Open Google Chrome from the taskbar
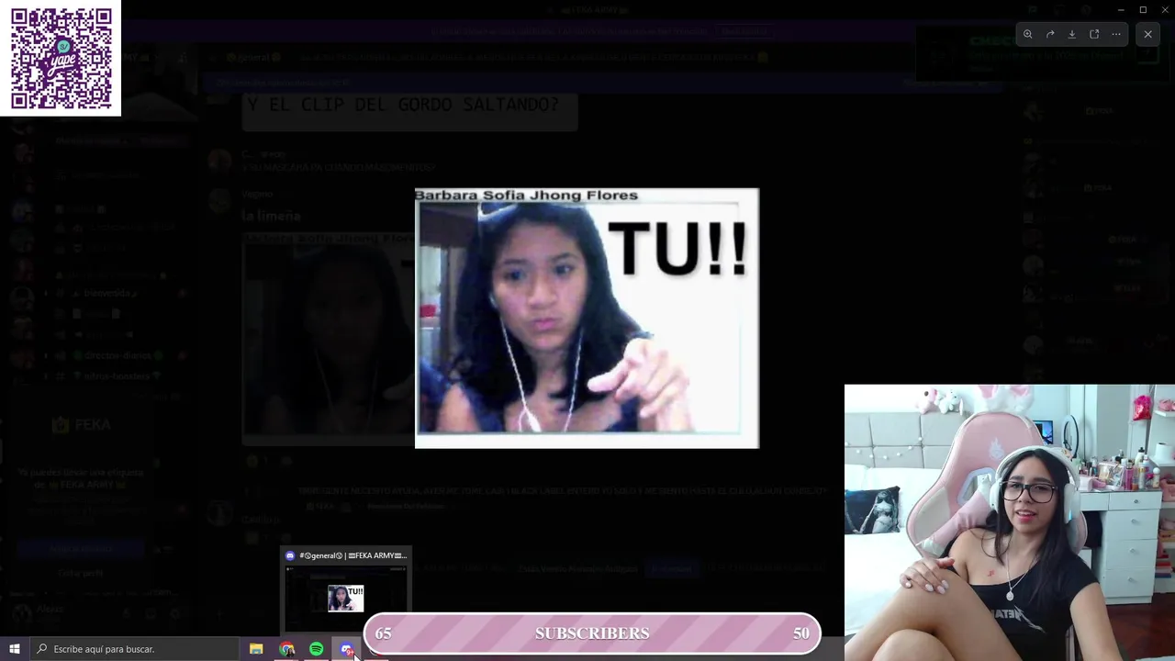 tap(286, 649)
